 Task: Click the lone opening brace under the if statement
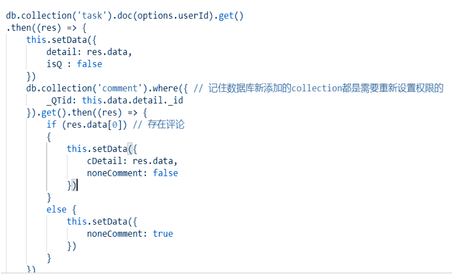49,137
